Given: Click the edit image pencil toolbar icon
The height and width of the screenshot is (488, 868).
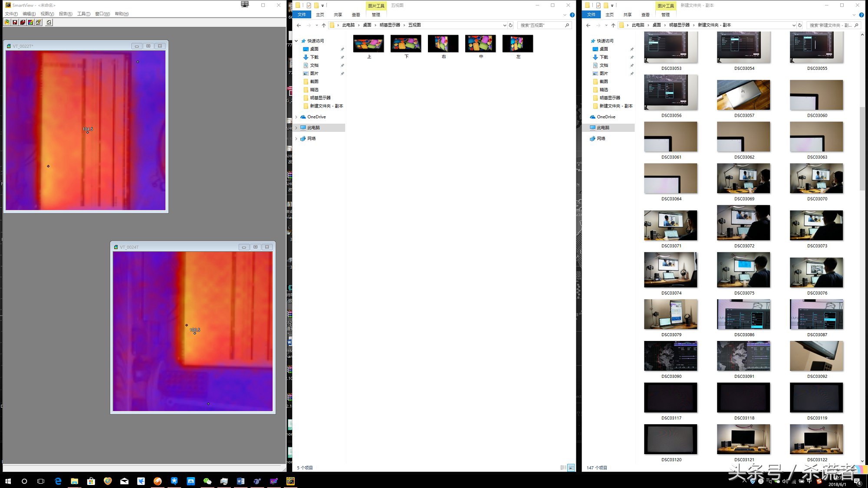Looking at the screenshot, I should coord(39,22).
